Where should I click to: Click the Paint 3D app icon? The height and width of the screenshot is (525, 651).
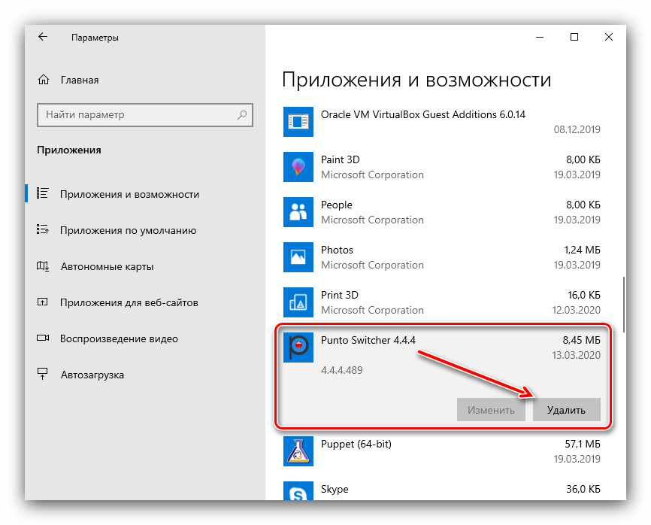tap(298, 167)
